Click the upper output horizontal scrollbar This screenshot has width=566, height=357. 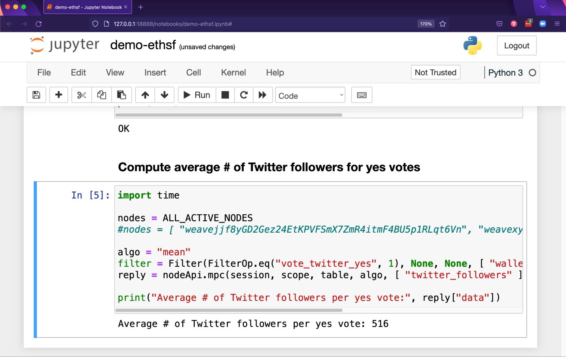pos(229,115)
